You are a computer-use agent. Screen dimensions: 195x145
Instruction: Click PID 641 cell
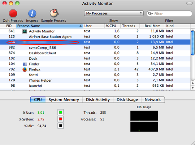pos(12,31)
